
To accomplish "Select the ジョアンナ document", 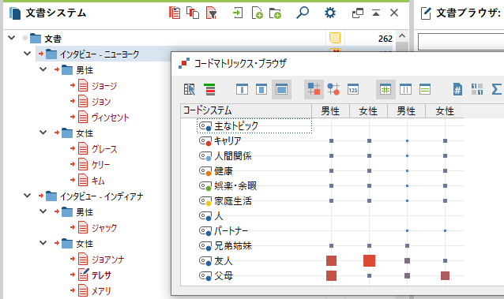I will click(x=108, y=260).
